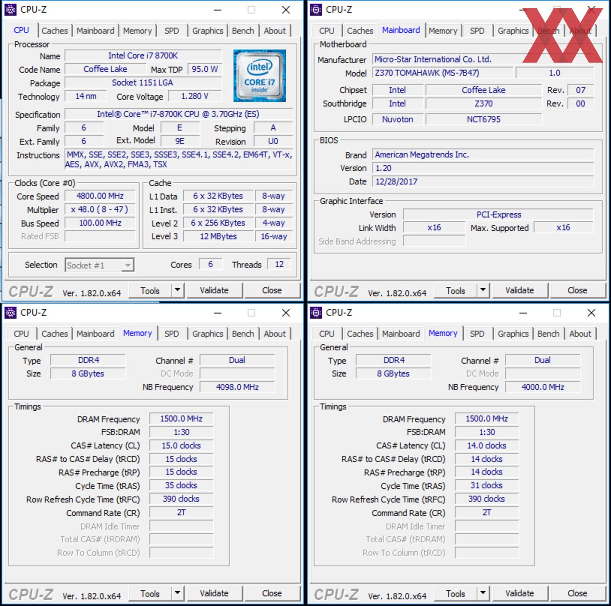Open Bench tab in top-left window
Viewport: 611px width, 606px height.
tap(243, 31)
